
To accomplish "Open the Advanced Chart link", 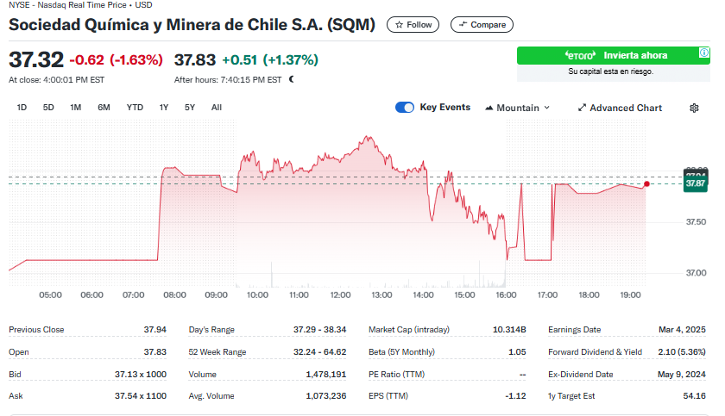I will pos(620,108).
